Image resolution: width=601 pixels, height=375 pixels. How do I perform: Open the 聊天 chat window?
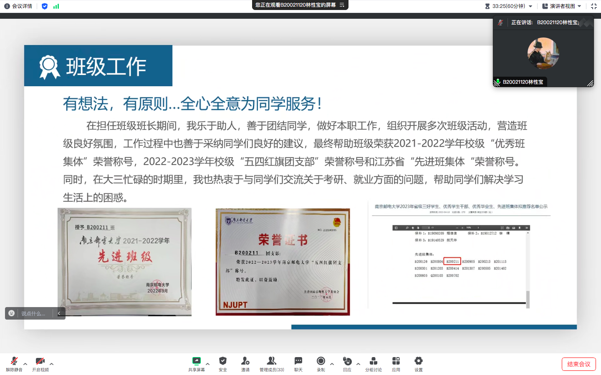click(298, 363)
